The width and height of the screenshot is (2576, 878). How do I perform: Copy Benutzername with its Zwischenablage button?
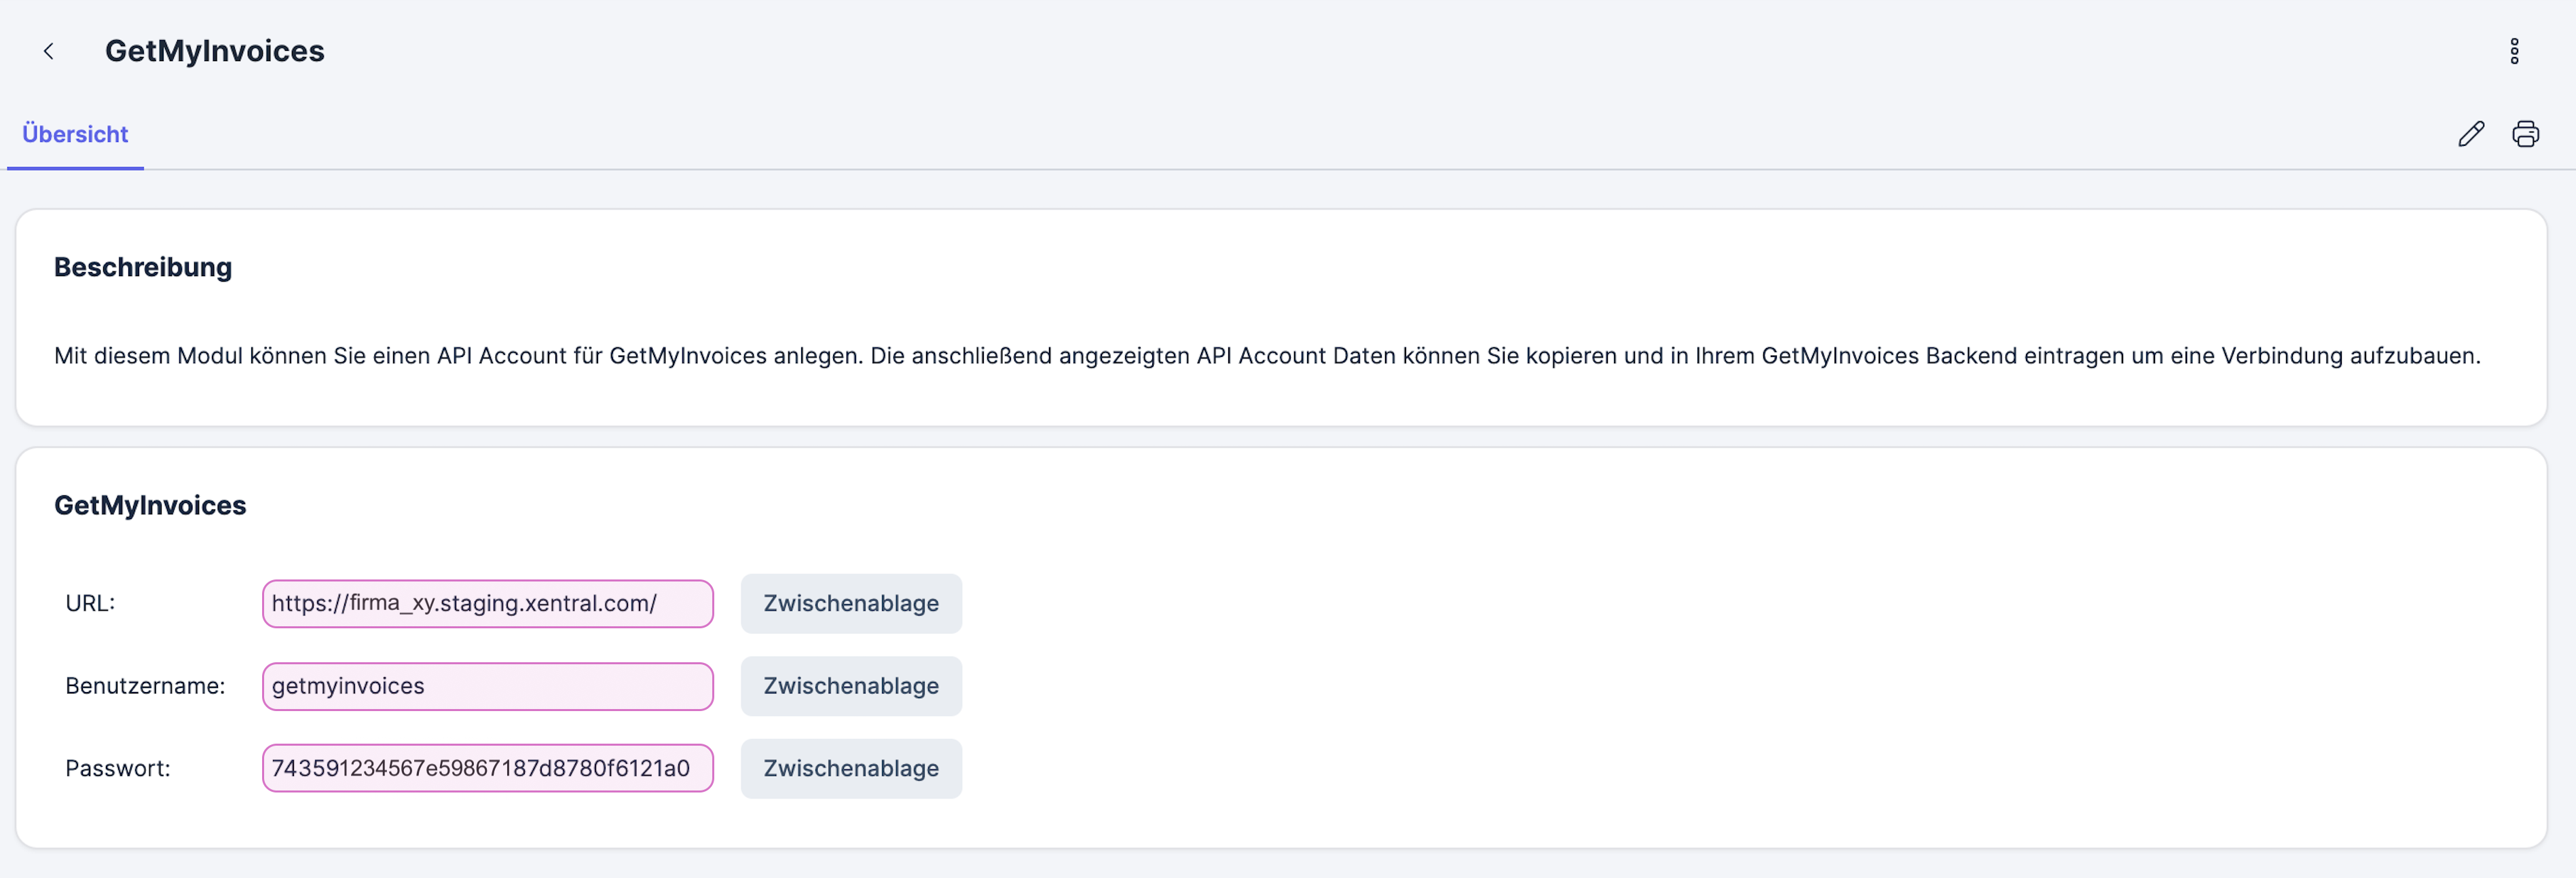(x=851, y=686)
